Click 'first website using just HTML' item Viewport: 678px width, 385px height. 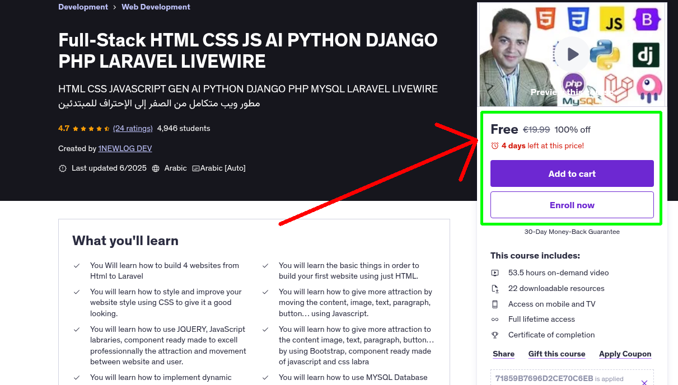tap(349, 271)
